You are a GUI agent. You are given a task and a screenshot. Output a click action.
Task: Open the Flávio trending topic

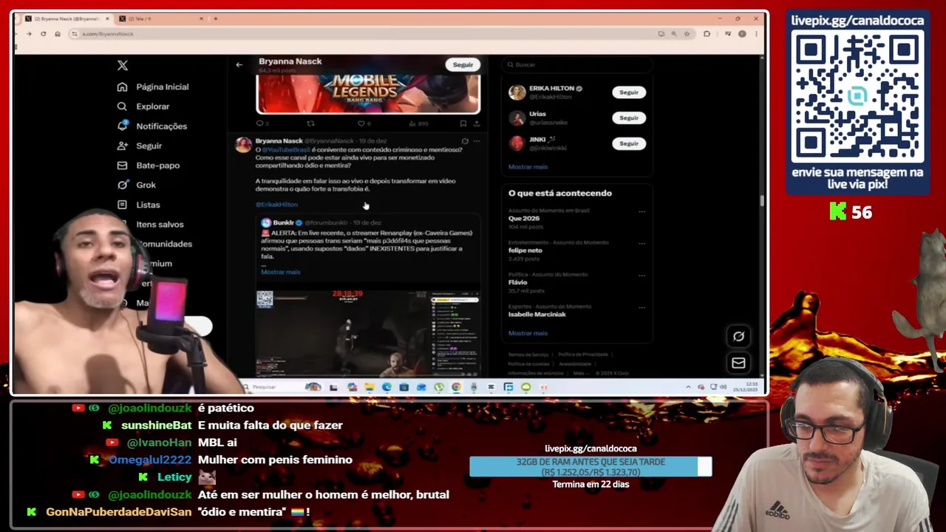point(518,282)
